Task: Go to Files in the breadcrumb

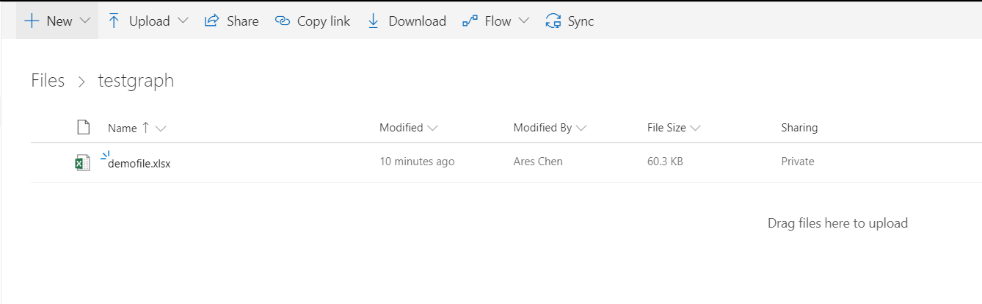Action: pyautogui.click(x=48, y=81)
